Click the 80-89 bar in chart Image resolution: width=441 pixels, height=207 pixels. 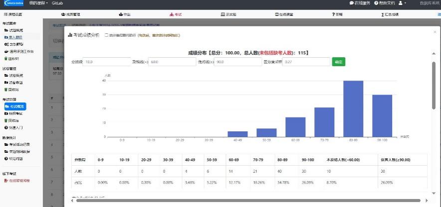pyautogui.click(x=353, y=108)
